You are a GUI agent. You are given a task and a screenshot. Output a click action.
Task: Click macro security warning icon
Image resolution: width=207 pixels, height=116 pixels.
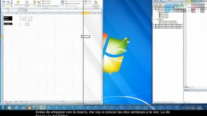click(x=12, y=6)
